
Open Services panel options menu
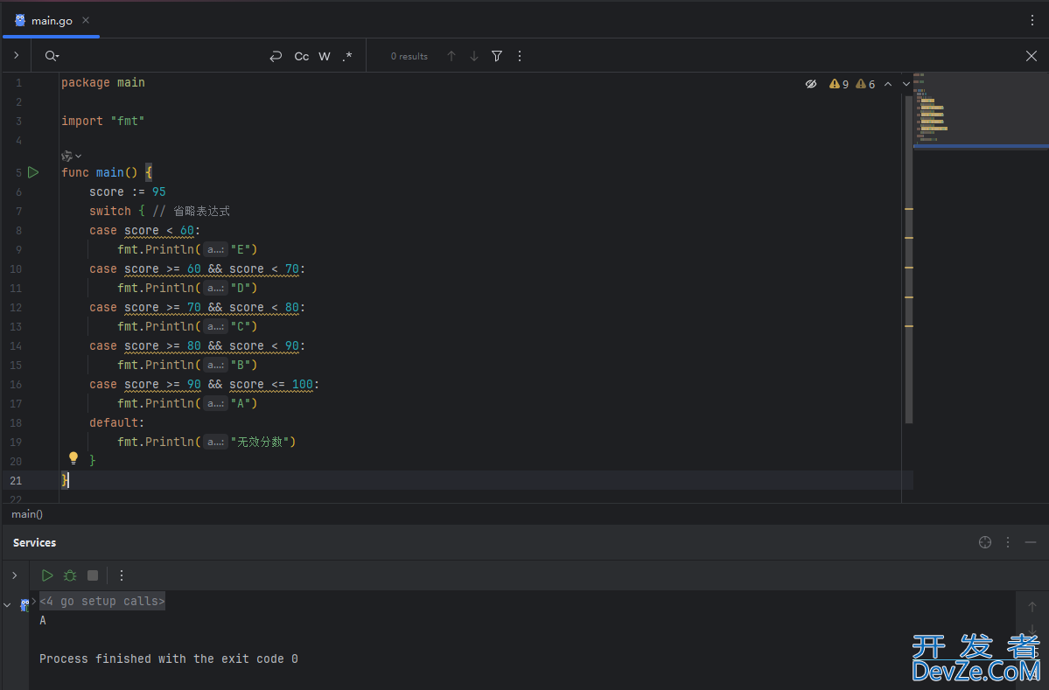pos(1008,542)
